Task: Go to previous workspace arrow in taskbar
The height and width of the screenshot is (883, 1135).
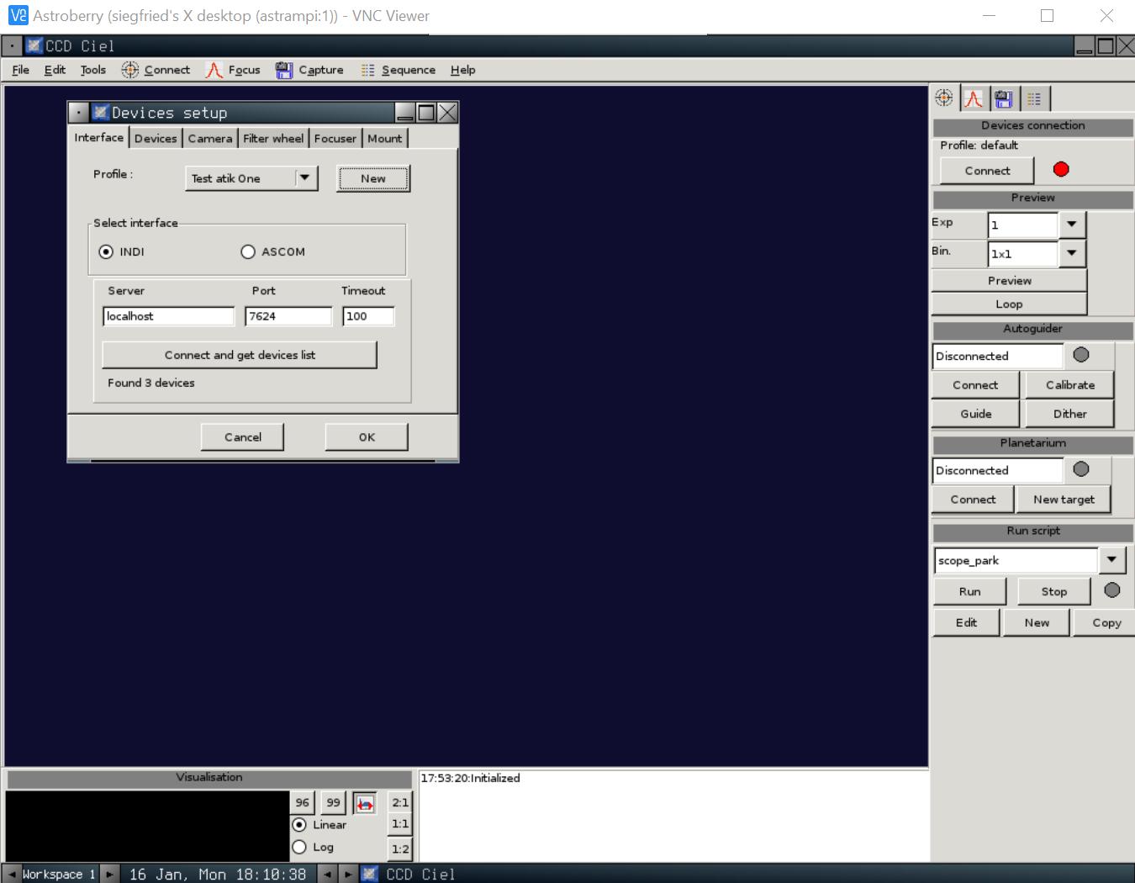Action: click(x=12, y=874)
